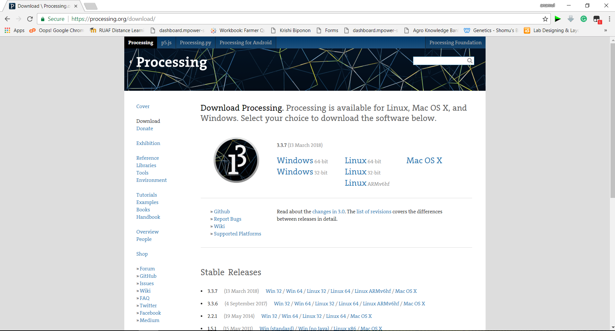Click the Processing header logo title

(x=171, y=62)
